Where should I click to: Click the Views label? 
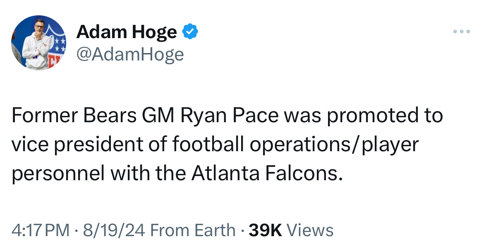pos(310,230)
